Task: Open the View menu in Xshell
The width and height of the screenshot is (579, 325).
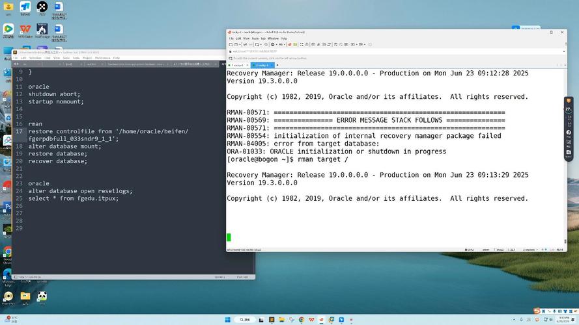Action: tap(246, 38)
